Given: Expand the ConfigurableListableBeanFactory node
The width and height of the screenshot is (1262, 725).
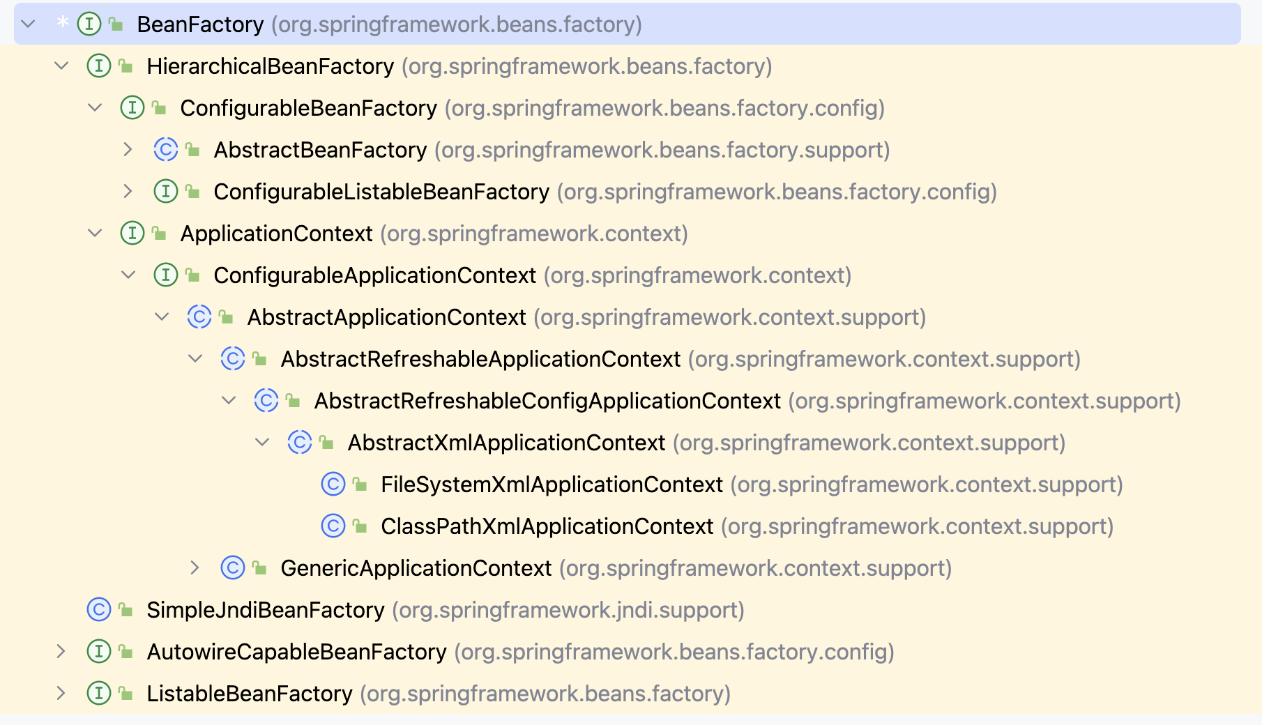Looking at the screenshot, I should point(128,192).
